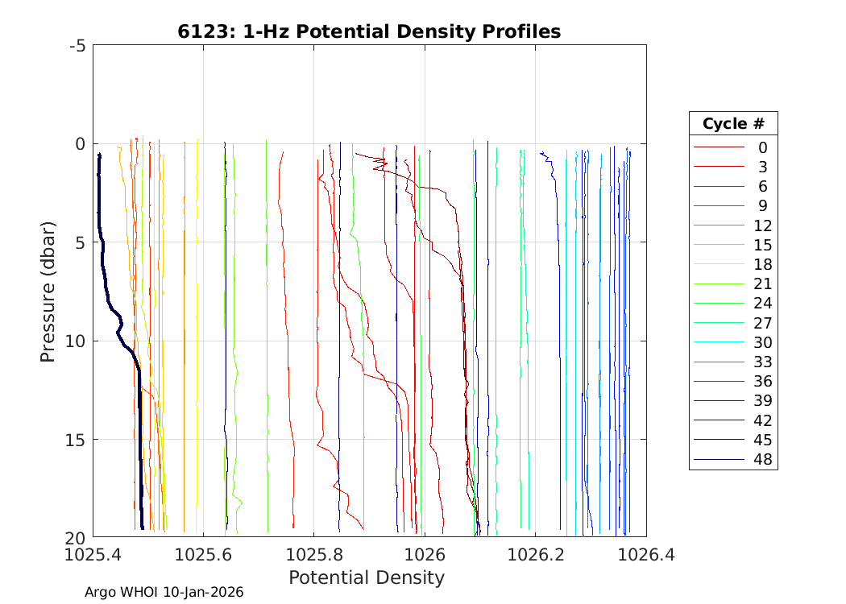Image resolution: width=846 pixels, height=604 pixels.
Task: Click the 'Pressure (dbar)' y-axis label
Action: [48, 291]
